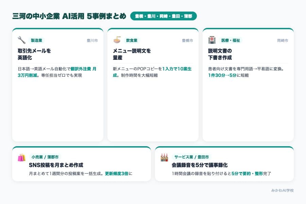
Task: Select the 小売業 / 蒲郡市 label
Action: tap(45, 157)
